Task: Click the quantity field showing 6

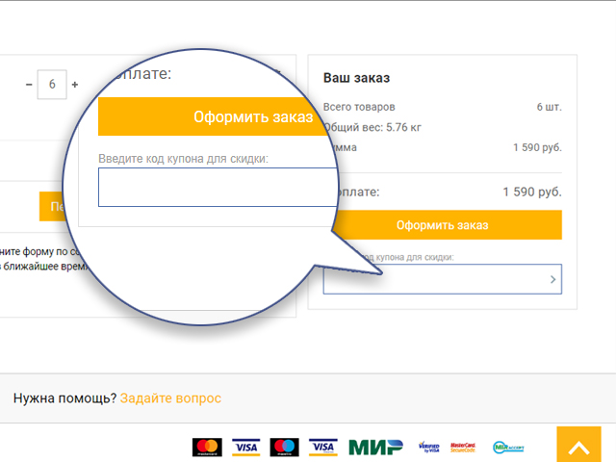Action: (x=52, y=85)
